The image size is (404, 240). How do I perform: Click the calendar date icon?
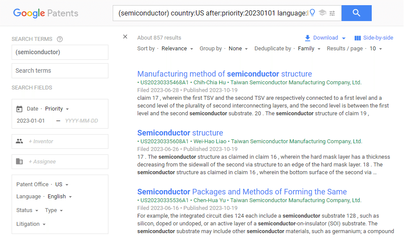coord(19,109)
